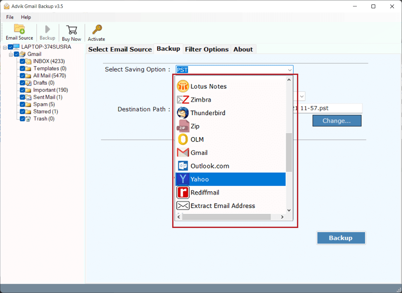
Task: Click the Important folder icon
Action: point(28,90)
